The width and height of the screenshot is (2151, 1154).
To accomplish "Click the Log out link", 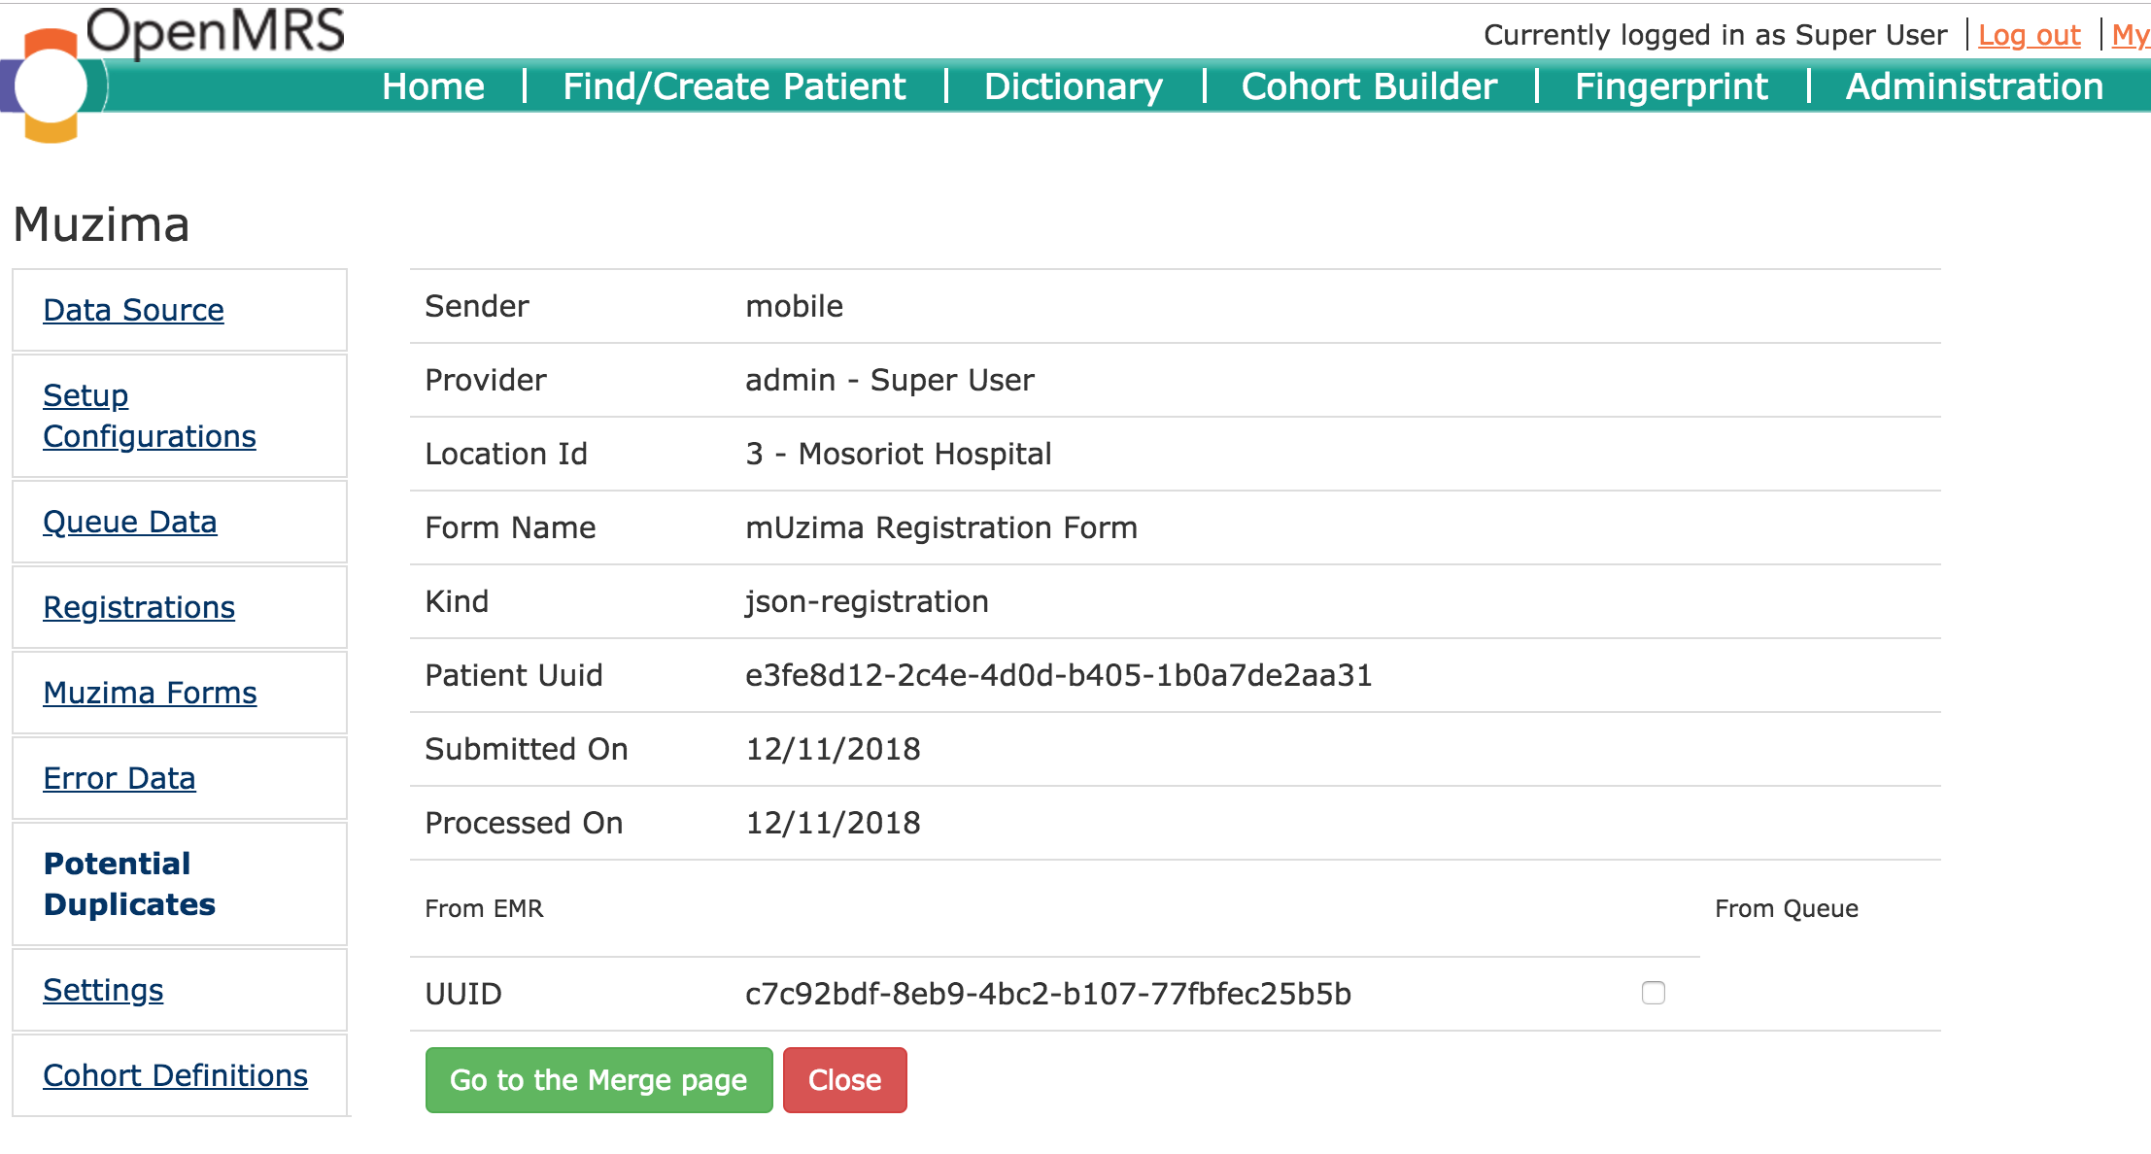I will point(2030,35).
